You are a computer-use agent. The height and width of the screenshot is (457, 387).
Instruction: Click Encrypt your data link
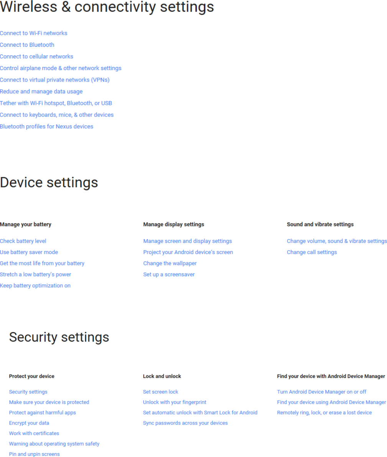pos(29,423)
